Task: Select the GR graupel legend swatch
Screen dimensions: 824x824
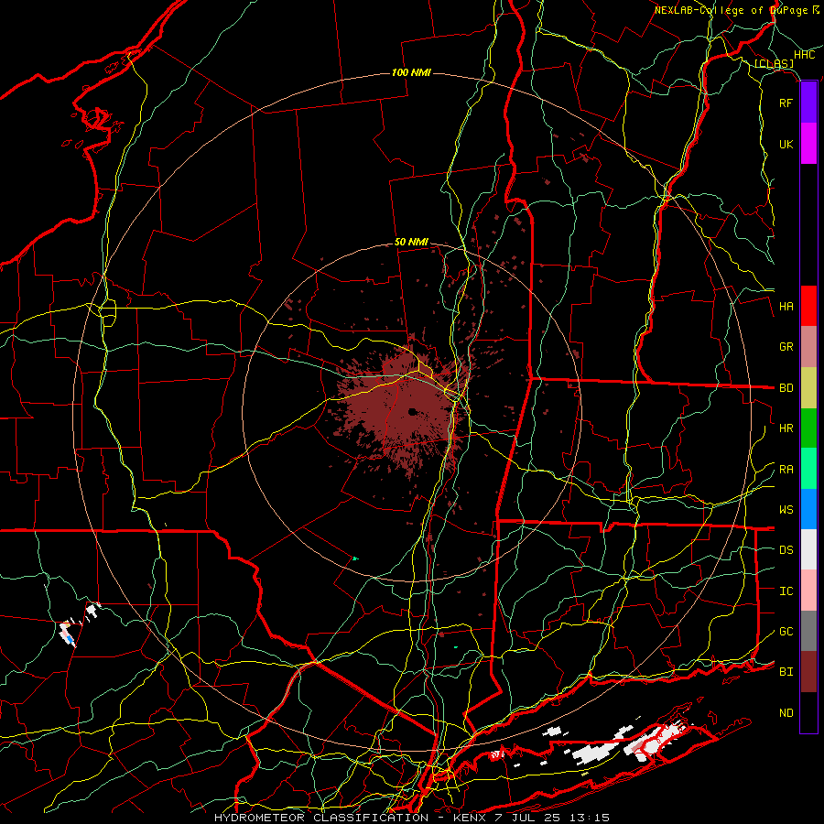Action: click(x=808, y=347)
